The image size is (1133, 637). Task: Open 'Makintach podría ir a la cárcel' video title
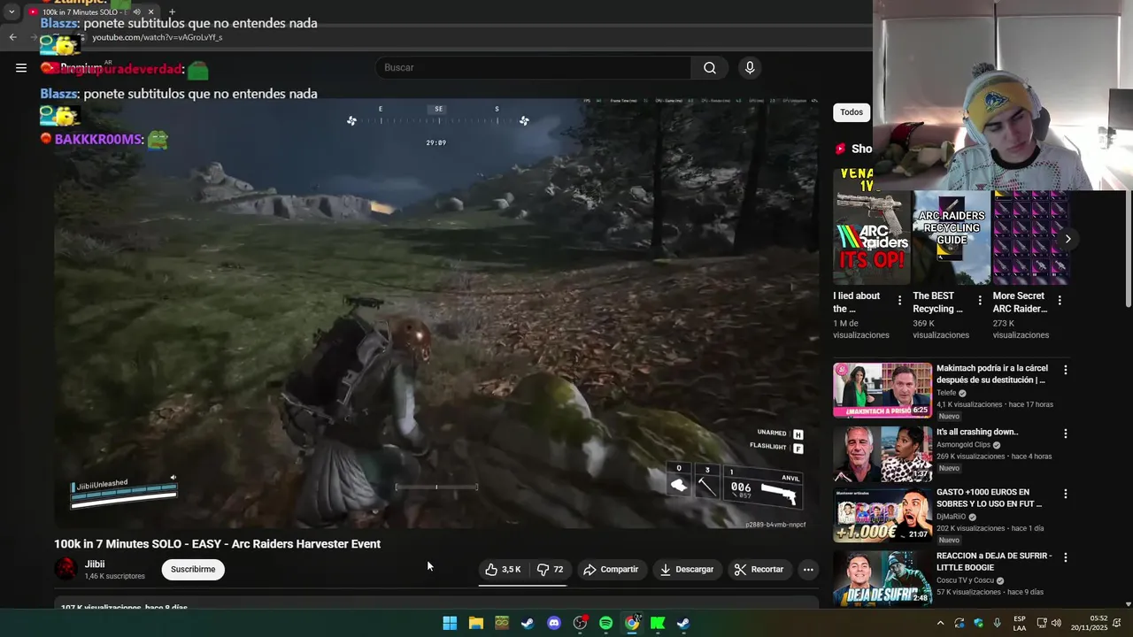[992, 374]
